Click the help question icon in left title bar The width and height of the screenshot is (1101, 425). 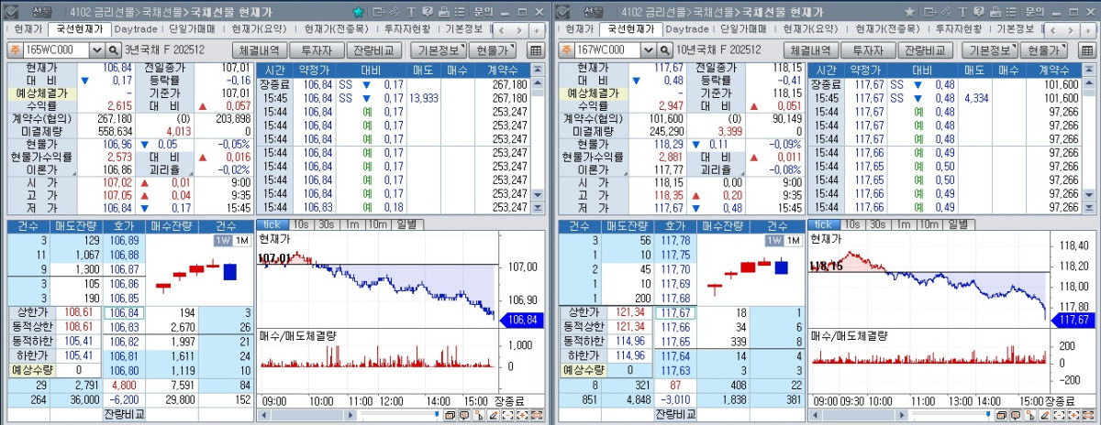(x=428, y=11)
